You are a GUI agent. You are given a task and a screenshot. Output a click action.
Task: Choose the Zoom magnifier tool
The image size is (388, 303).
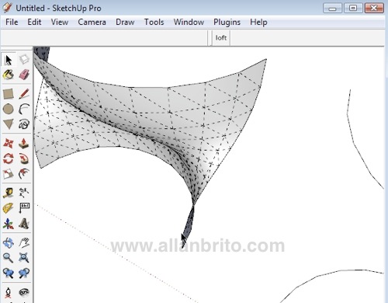(x=9, y=258)
